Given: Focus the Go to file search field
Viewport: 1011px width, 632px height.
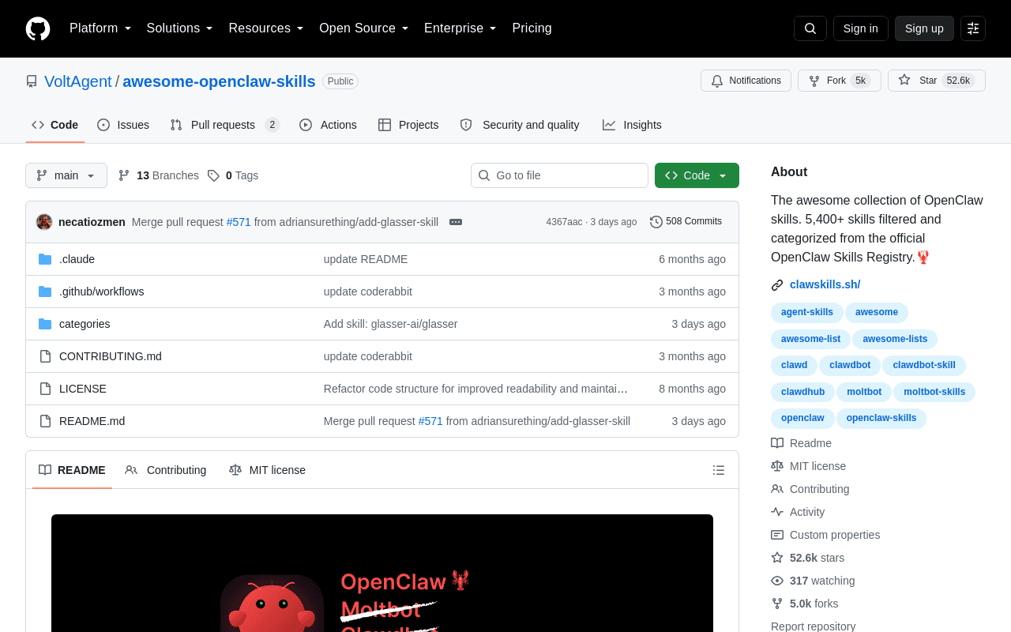Looking at the screenshot, I should pyautogui.click(x=559, y=175).
